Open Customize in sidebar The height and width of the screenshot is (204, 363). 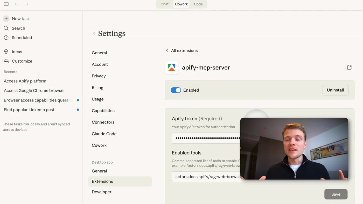click(x=22, y=61)
